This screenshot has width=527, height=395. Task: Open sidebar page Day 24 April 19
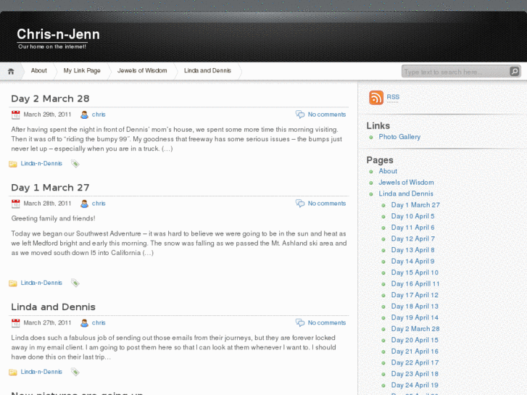(415, 386)
